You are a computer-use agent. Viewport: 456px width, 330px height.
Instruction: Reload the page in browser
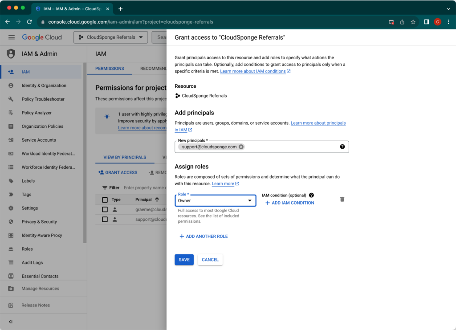(x=29, y=22)
